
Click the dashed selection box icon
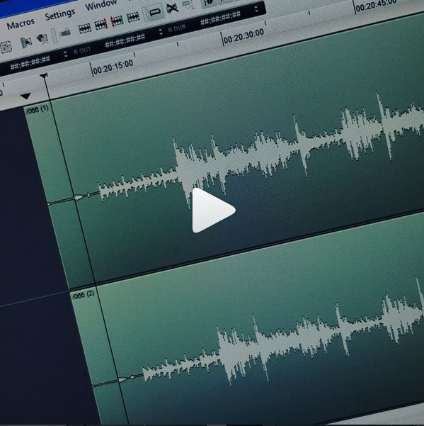(6, 47)
